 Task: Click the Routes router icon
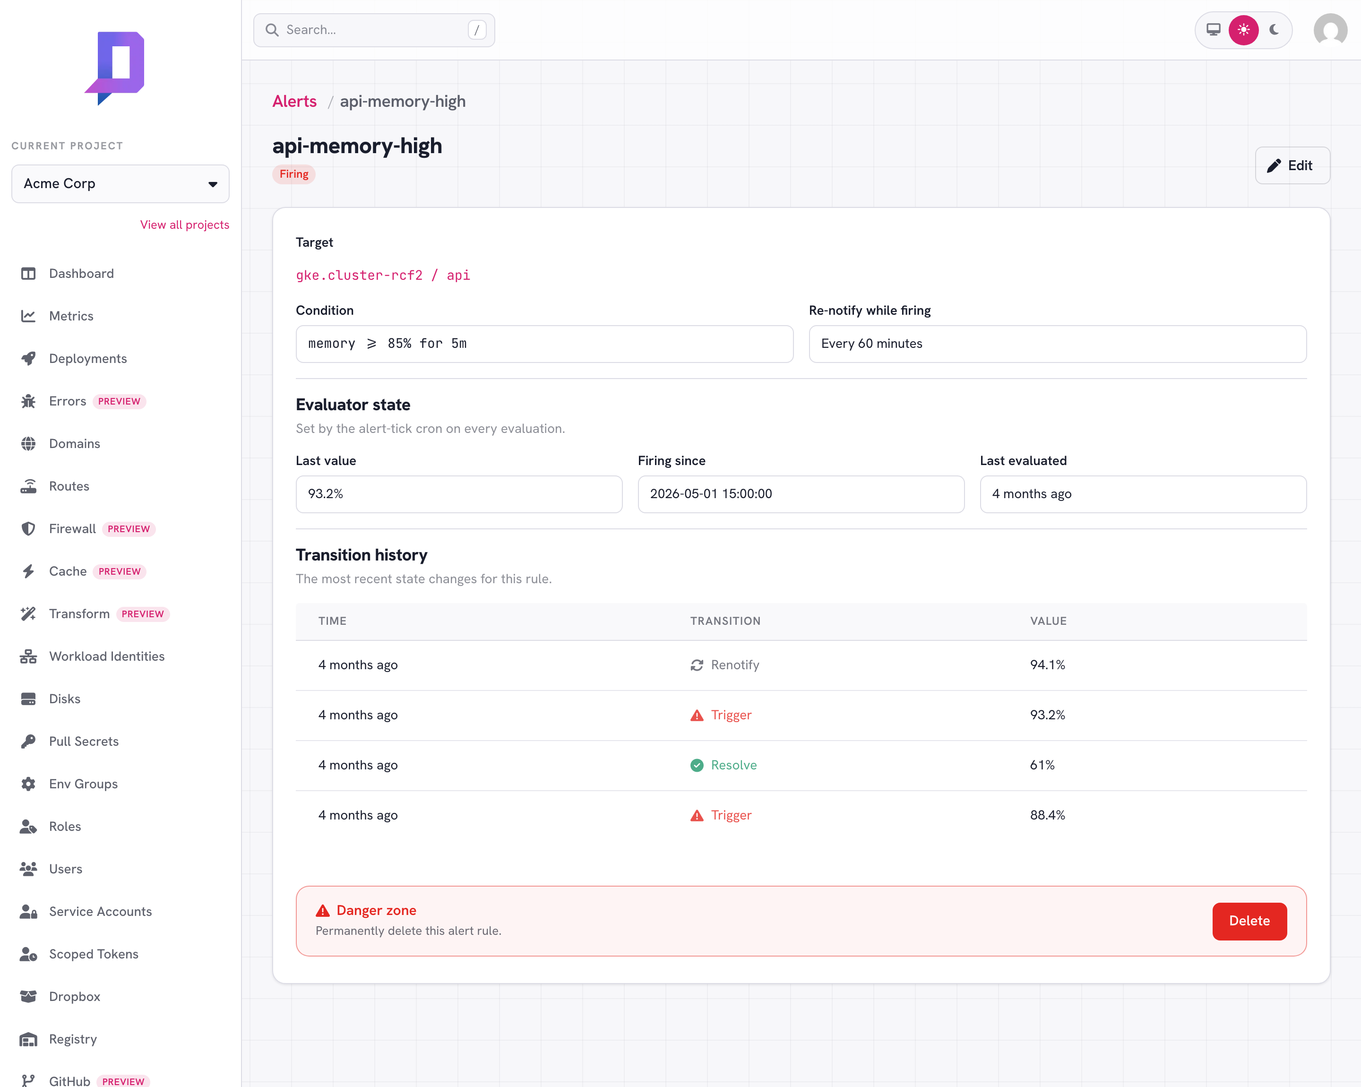tap(28, 486)
